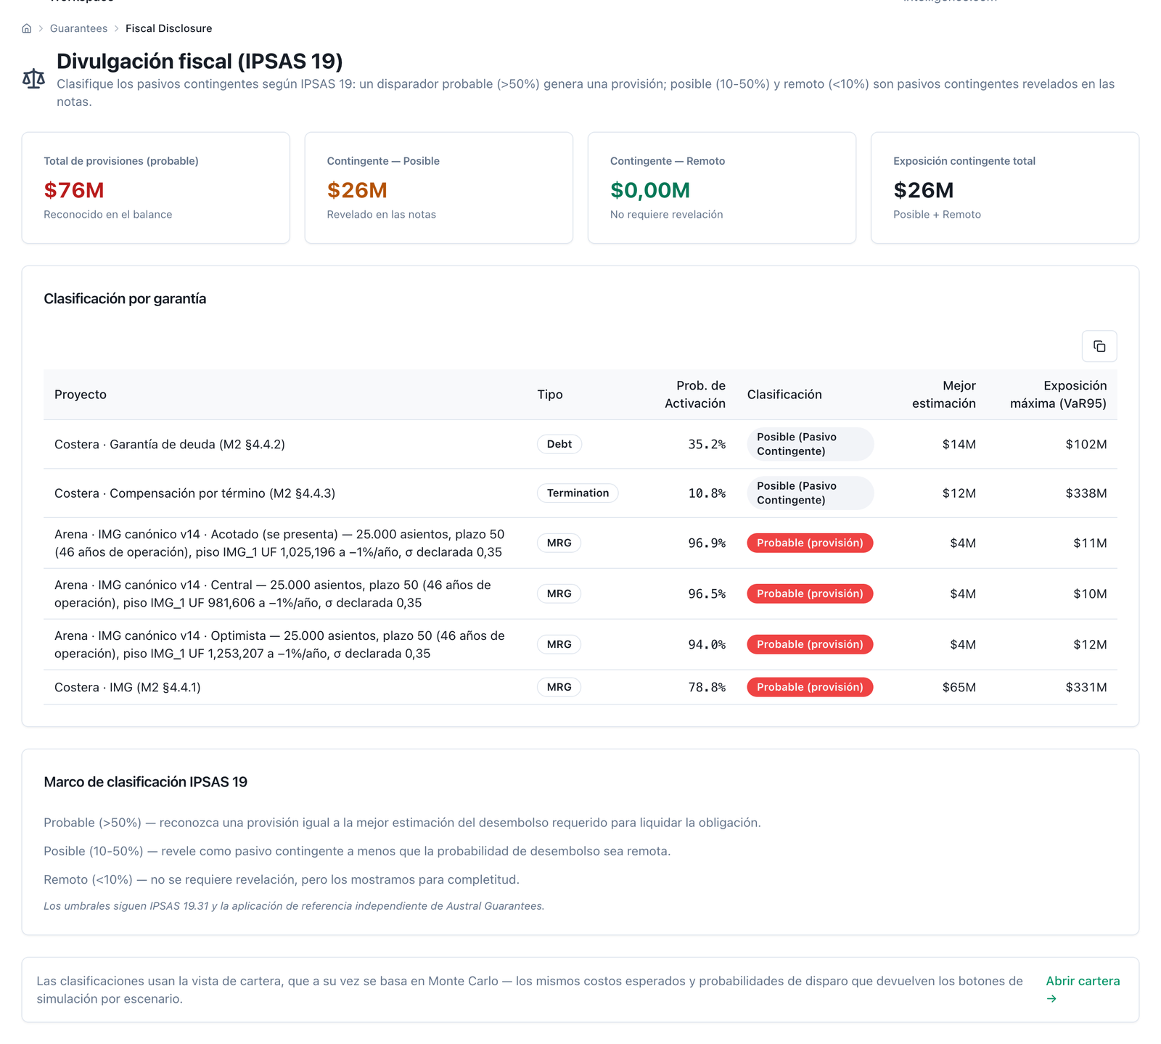This screenshot has width=1161, height=1044.
Task: Click the No requiere revelación caption
Action: (x=667, y=215)
